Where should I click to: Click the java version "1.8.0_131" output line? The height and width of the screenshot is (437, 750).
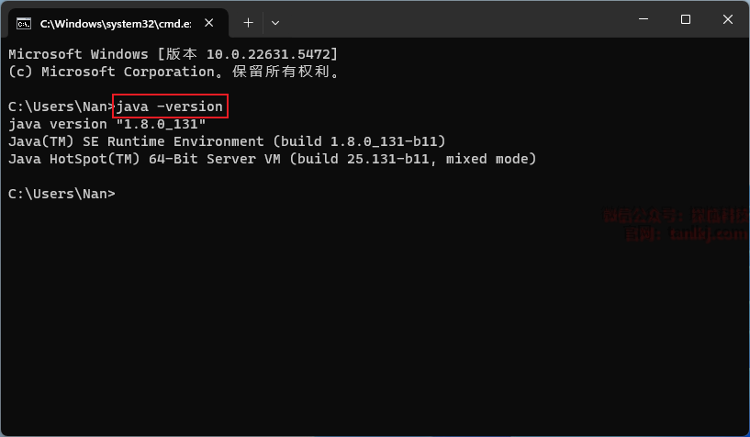click(106, 124)
